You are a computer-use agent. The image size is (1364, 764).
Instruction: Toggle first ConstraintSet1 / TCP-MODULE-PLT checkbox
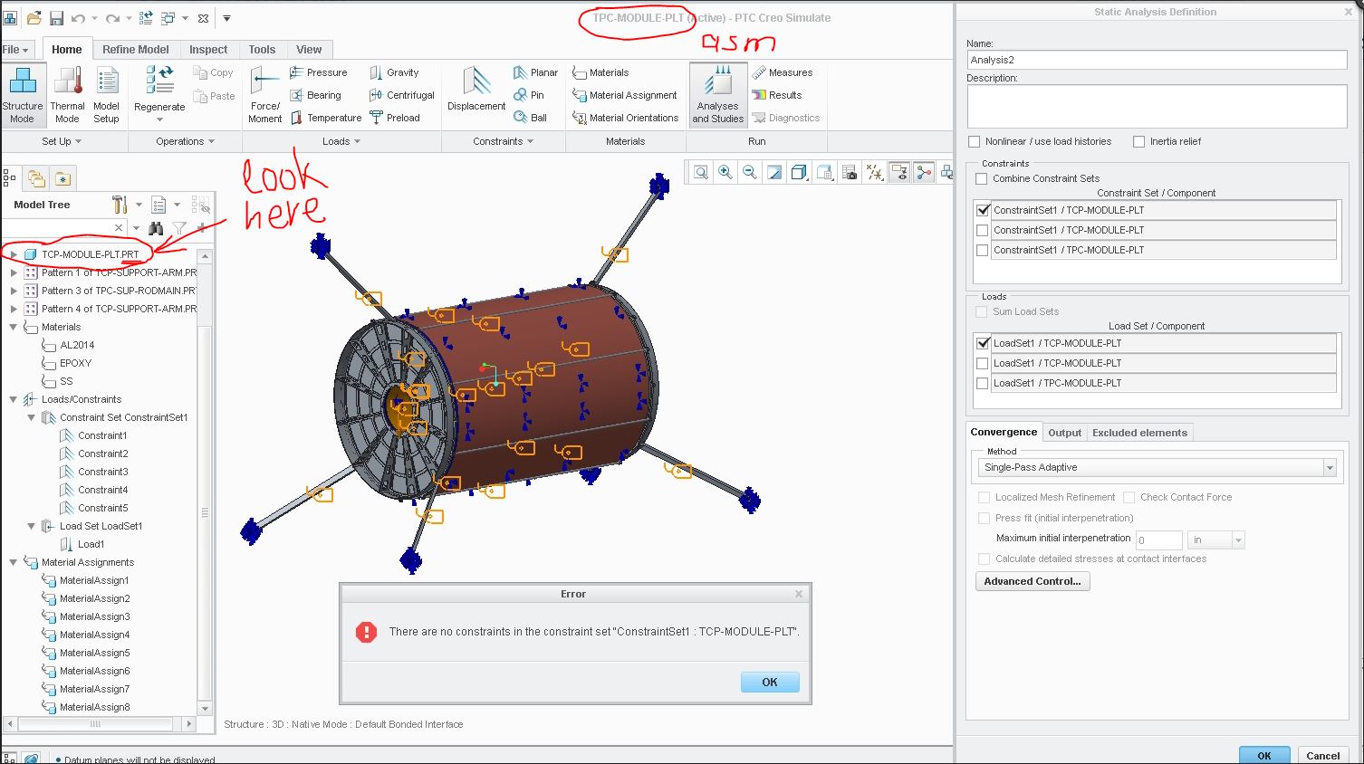pos(983,210)
